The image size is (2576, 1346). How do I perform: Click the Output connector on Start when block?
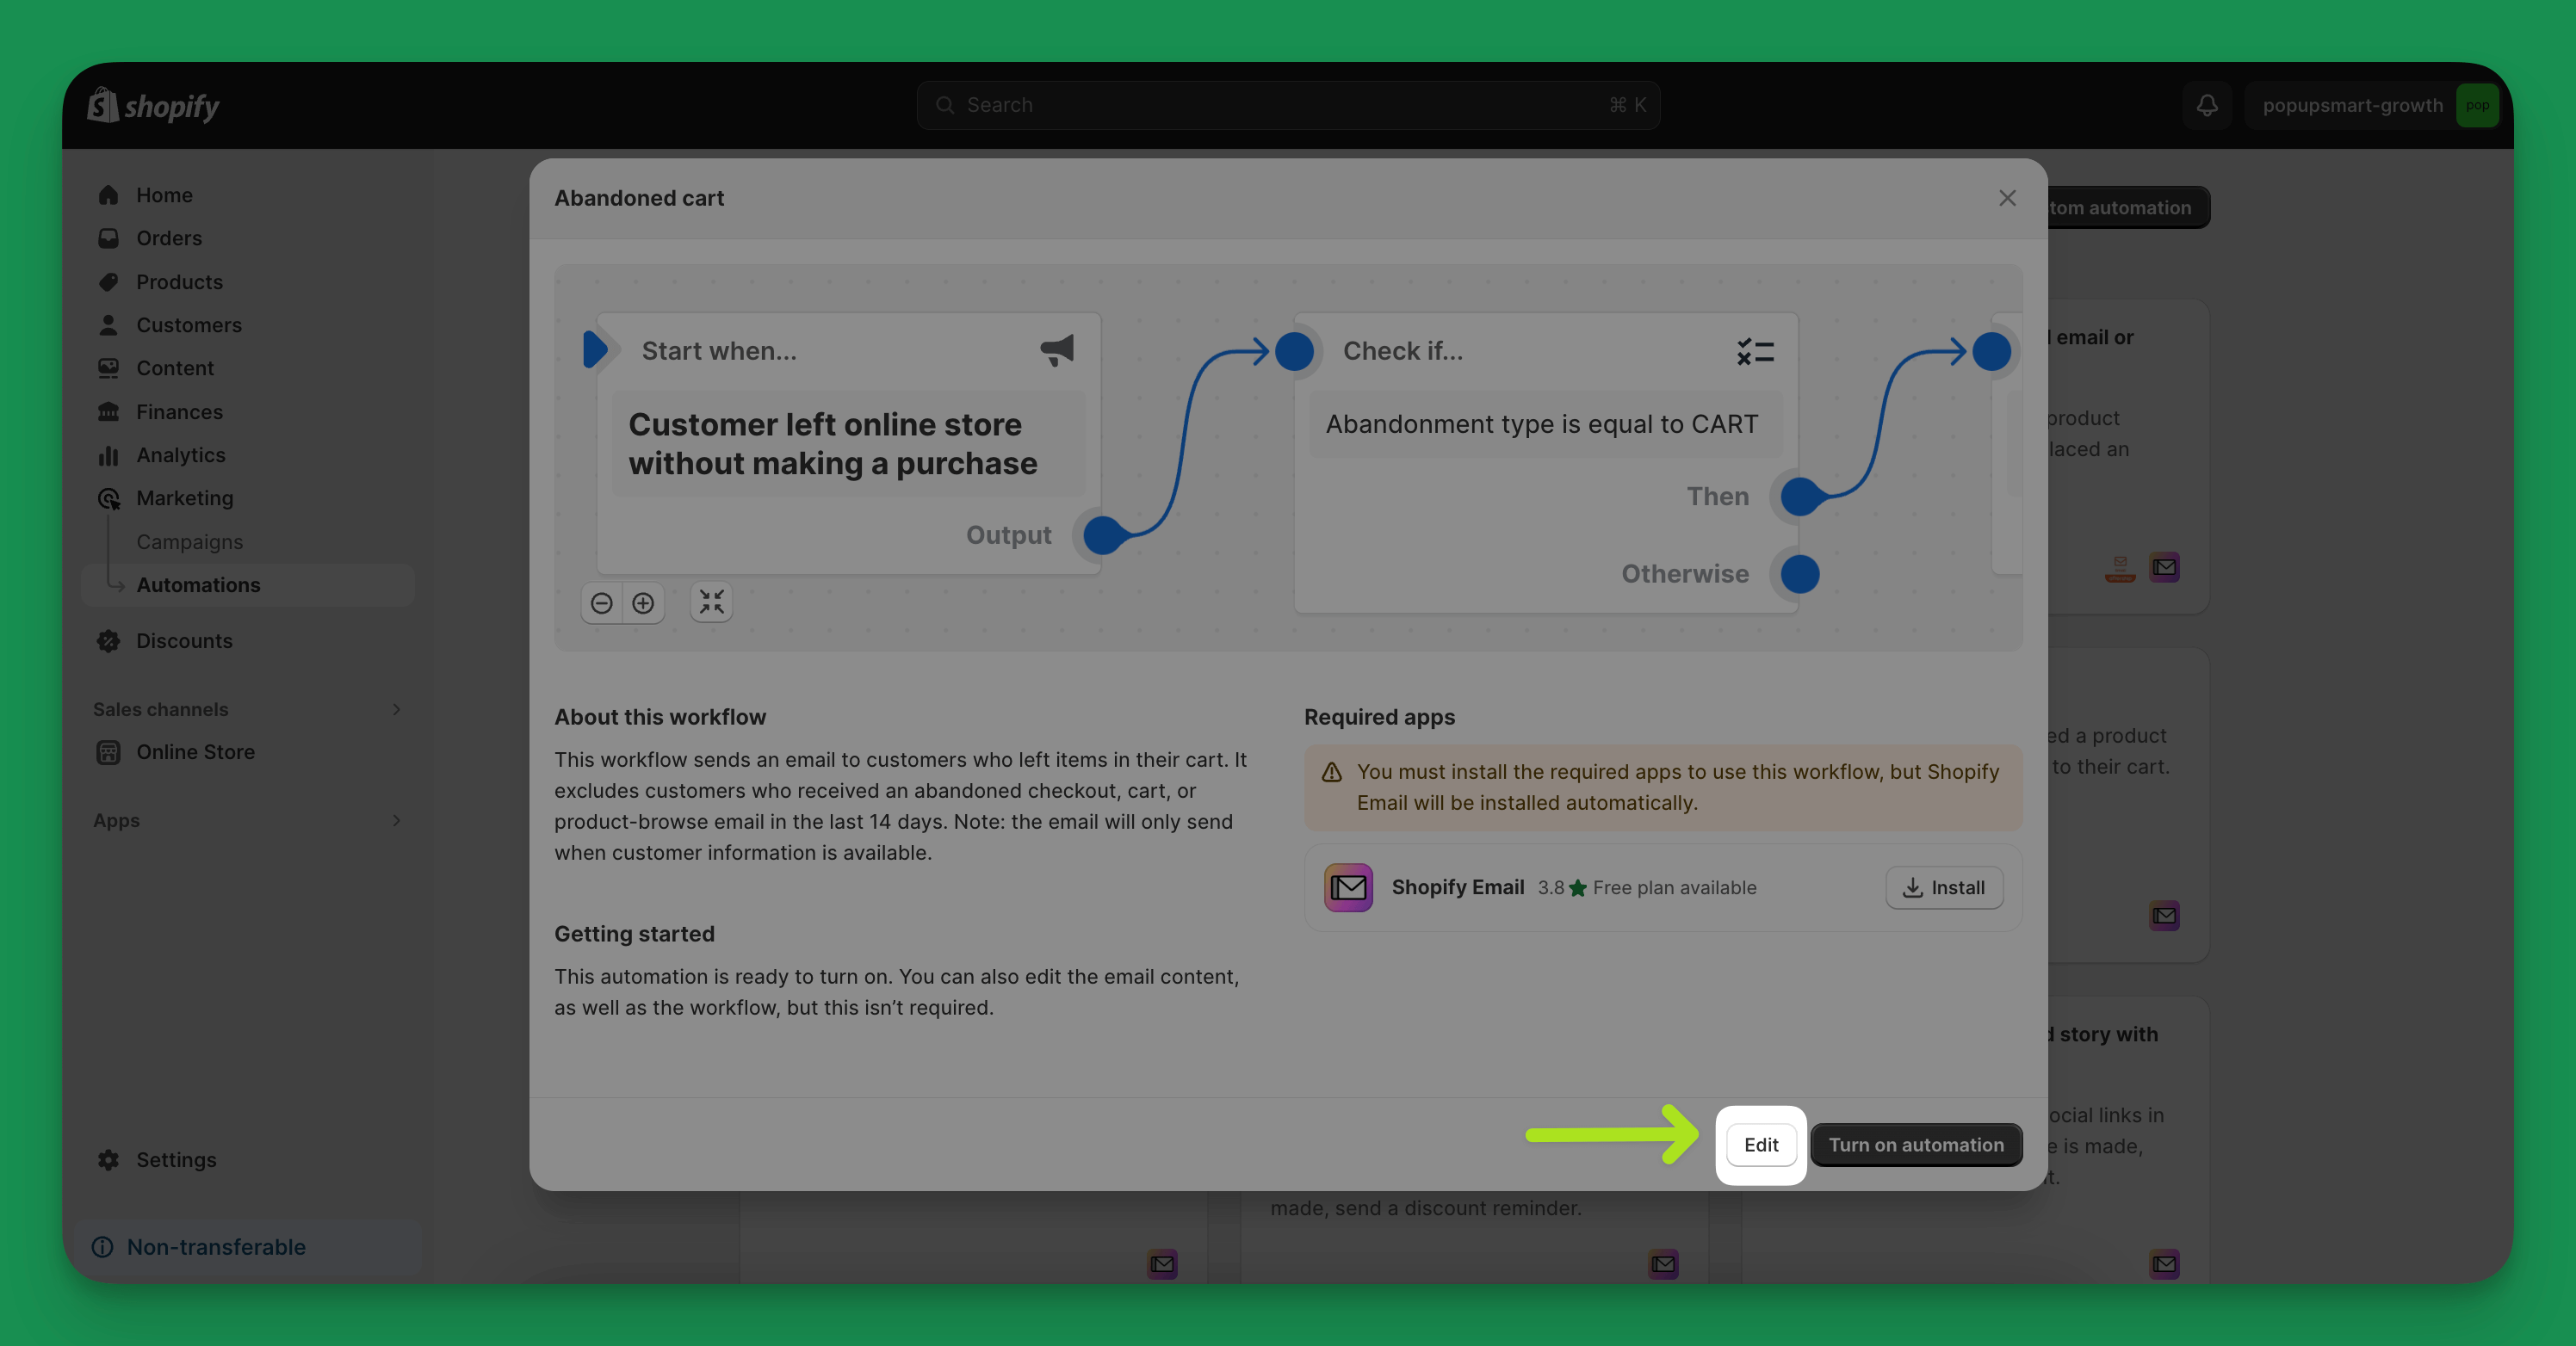click(1102, 535)
